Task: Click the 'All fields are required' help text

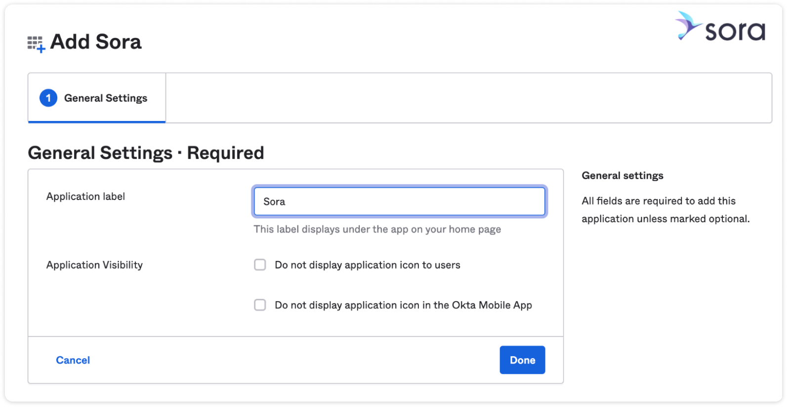Action: point(665,210)
